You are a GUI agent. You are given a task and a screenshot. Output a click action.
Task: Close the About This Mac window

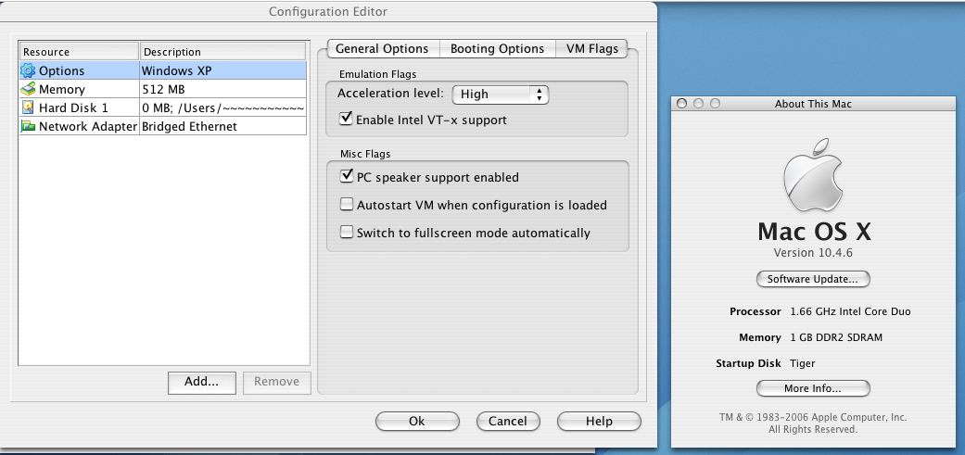(681, 103)
